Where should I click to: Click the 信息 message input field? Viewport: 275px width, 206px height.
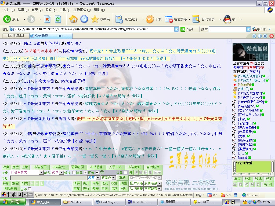(x=48, y=178)
